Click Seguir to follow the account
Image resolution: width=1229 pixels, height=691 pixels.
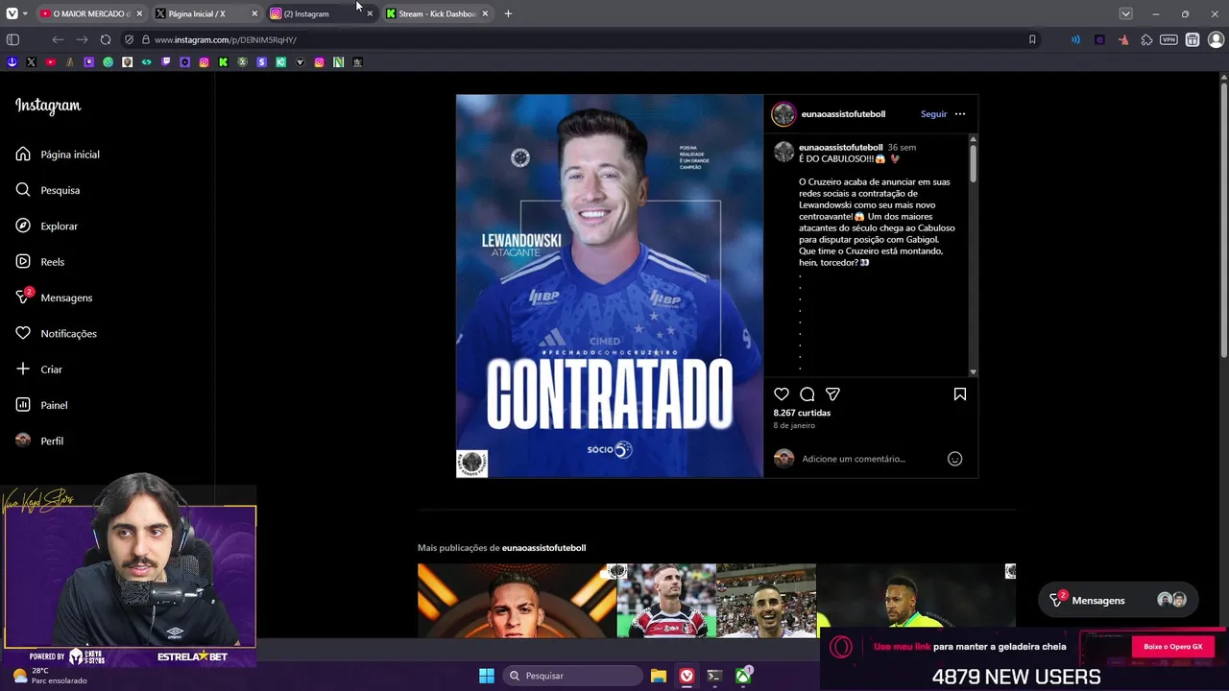click(933, 114)
